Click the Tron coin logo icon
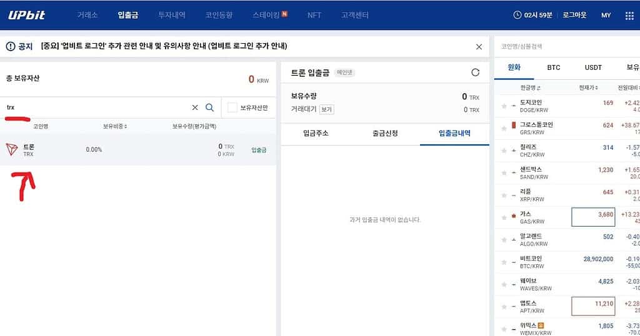The height and width of the screenshot is (336, 640). tap(12, 150)
